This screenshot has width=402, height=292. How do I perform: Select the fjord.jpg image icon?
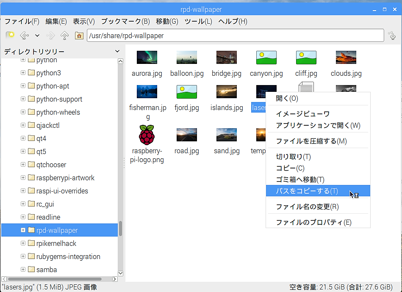187,92
